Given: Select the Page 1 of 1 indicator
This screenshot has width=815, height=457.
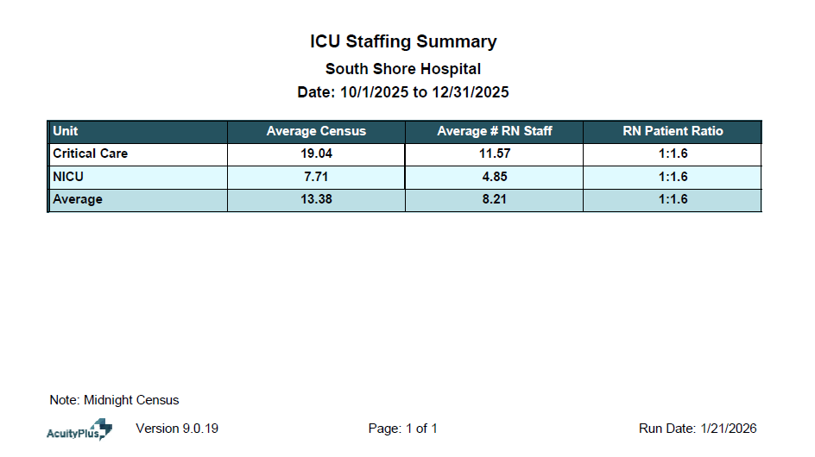Looking at the screenshot, I should tap(403, 429).
